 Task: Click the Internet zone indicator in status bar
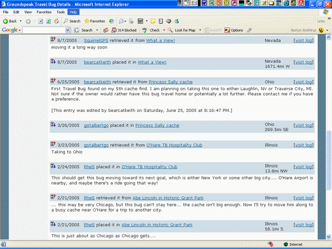293,244
